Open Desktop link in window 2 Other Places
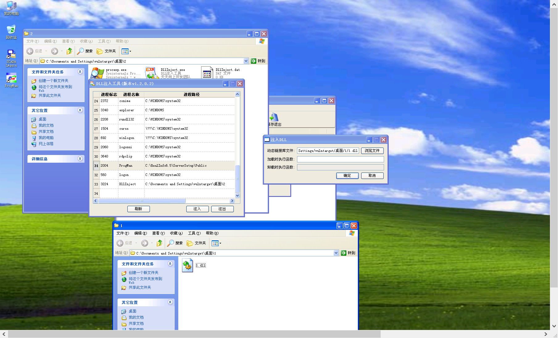Image resolution: width=558 pixels, height=338 pixels. 42,119
